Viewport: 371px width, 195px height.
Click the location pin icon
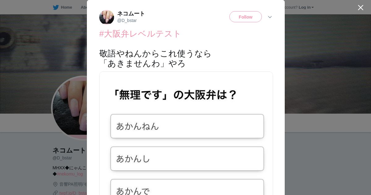click(x=55, y=184)
